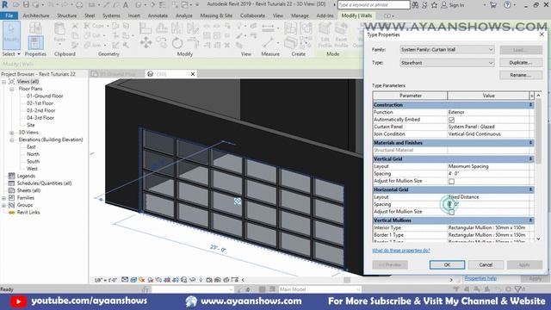Click the view scale 1/8" = 1'-0"
Viewport: 551px width, 310px height.
point(105,280)
